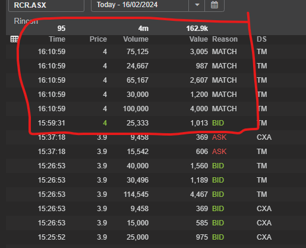Click the 15:25:52 trade time cell
The height and width of the screenshot is (248, 306).
pyautogui.click(x=52, y=237)
